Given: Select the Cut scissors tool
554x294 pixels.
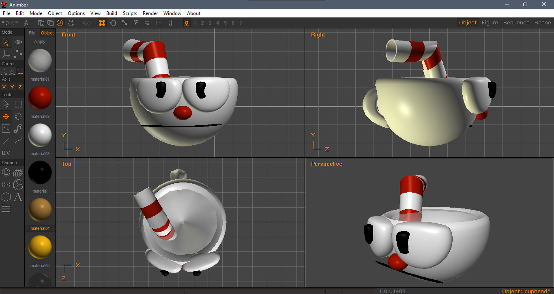Looking at the screenshot, I should pyautogui.click(x=26, y=23).
